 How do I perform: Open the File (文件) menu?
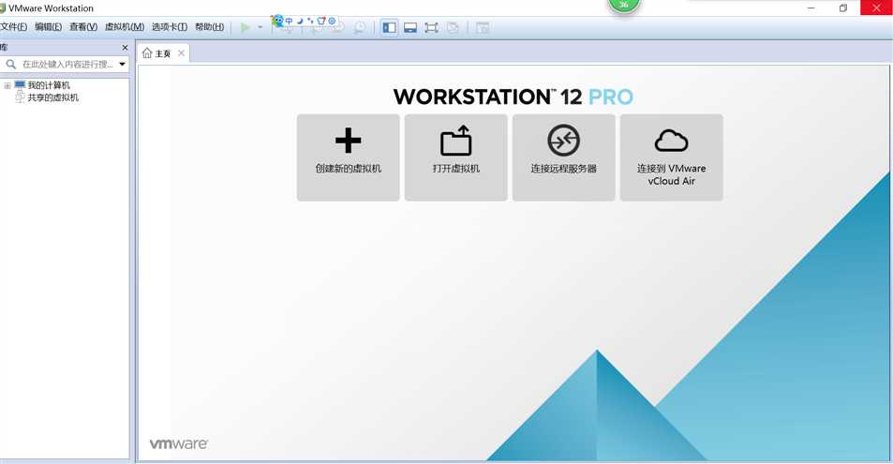14,27
